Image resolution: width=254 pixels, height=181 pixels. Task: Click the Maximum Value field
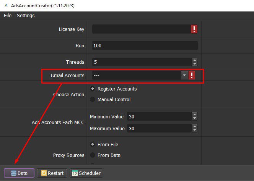click(160, 128)
